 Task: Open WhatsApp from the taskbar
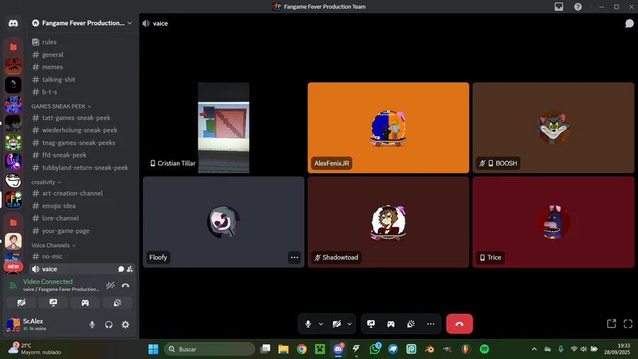[375, 349]
